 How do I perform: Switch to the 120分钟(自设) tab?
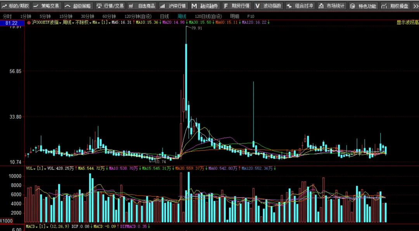tap(138, 17)
